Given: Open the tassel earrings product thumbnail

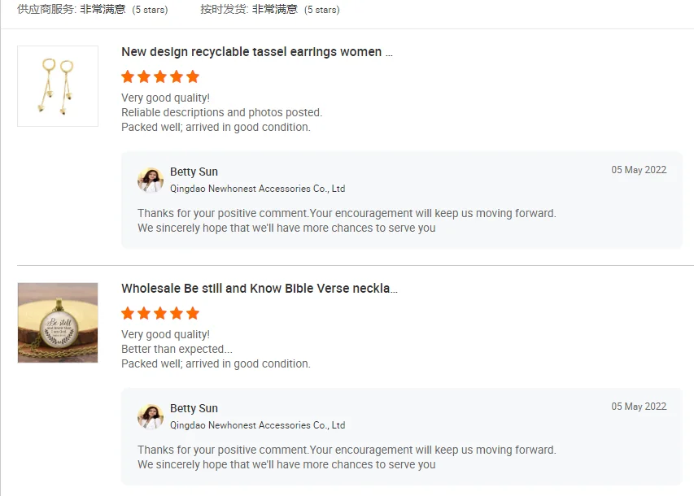Looking at the screenshot, I should [x=58, y=86].
